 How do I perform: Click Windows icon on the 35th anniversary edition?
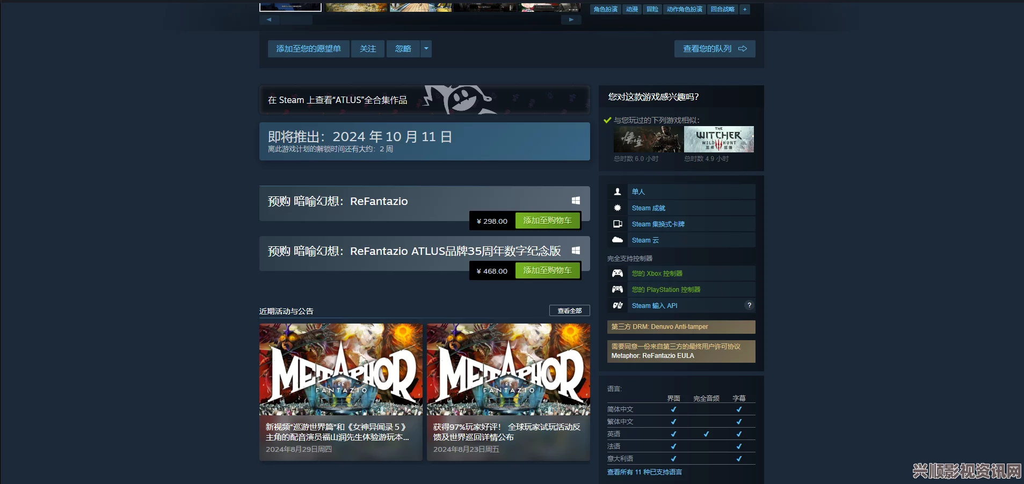click(x=576, y=250)
